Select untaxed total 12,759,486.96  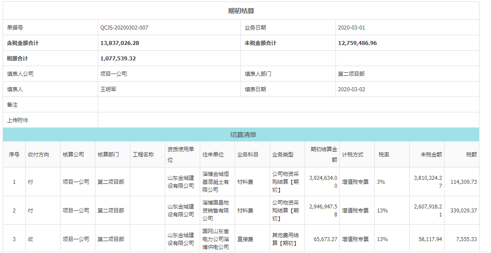click(x=357, y=43)
